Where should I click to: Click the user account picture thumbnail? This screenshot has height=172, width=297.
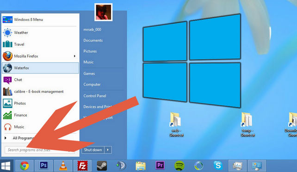click(104, 12)
